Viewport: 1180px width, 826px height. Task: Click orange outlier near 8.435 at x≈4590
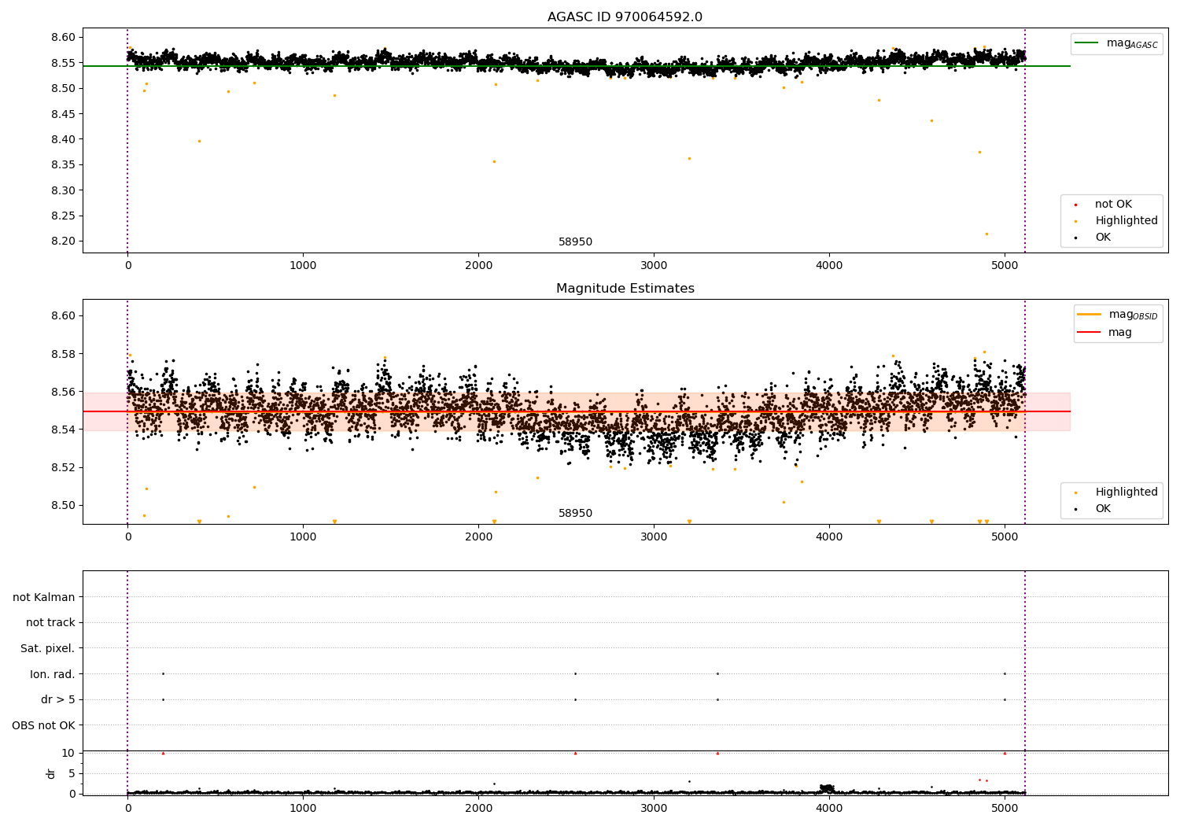(x=931, y=121)
